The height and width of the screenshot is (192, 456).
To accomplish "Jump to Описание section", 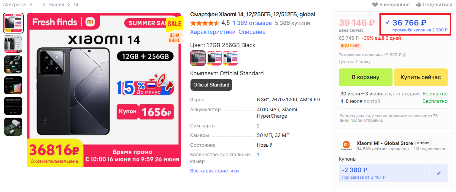I will tap(252, 32).
